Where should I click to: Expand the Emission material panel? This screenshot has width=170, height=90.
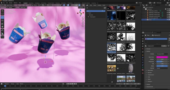146,81
